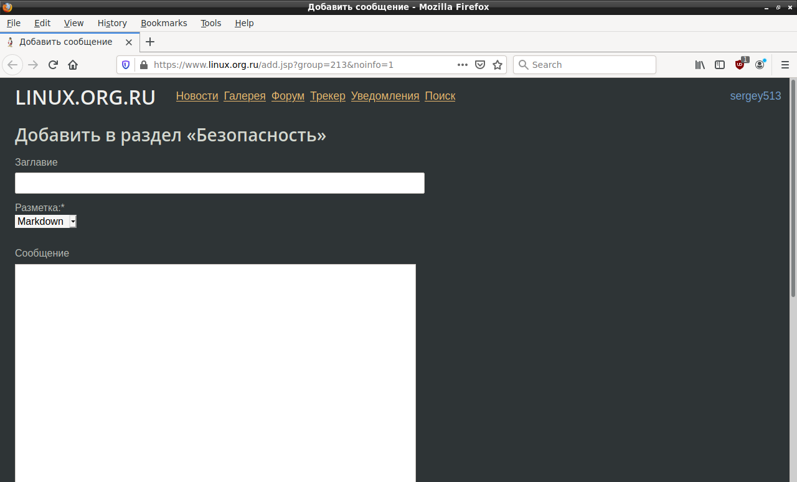Open the sergey513 profile link

pyautogui.click(x=755, y=96)
